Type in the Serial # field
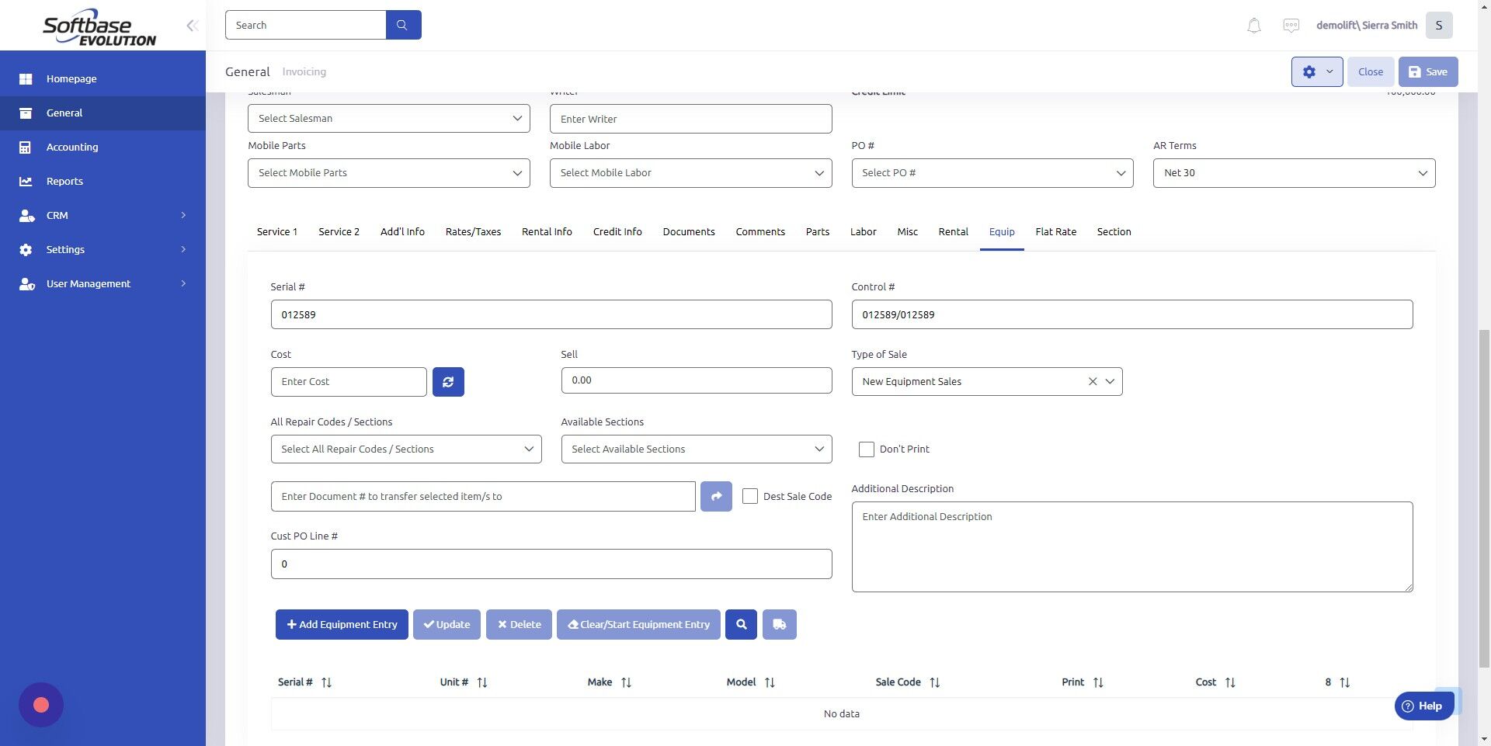Screen dimensions: 1491x746 point(551,314)
